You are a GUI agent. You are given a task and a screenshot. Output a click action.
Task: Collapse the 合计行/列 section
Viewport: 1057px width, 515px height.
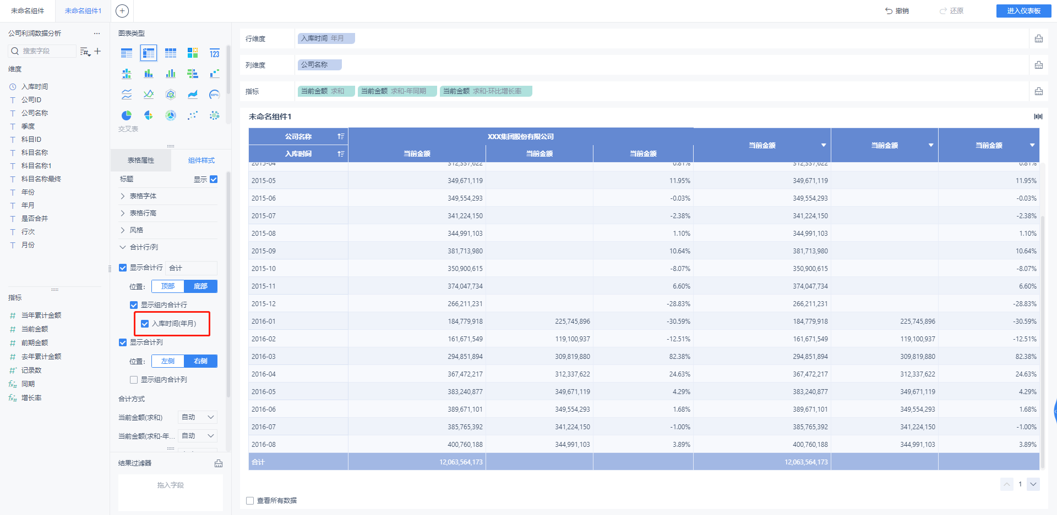click(x=168, y=247)
